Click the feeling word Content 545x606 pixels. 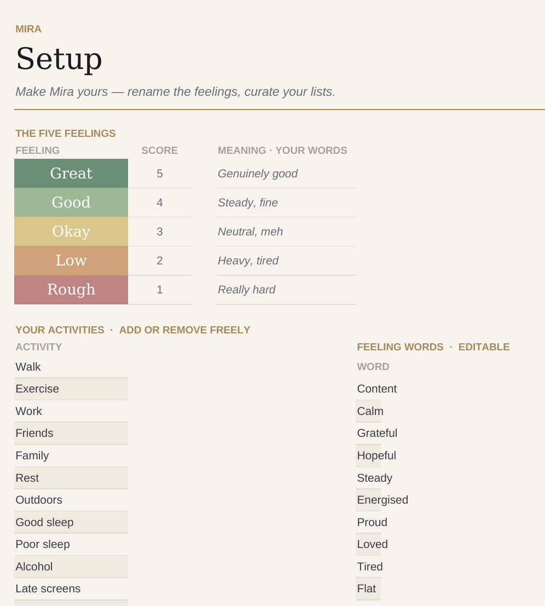(376, 389)
